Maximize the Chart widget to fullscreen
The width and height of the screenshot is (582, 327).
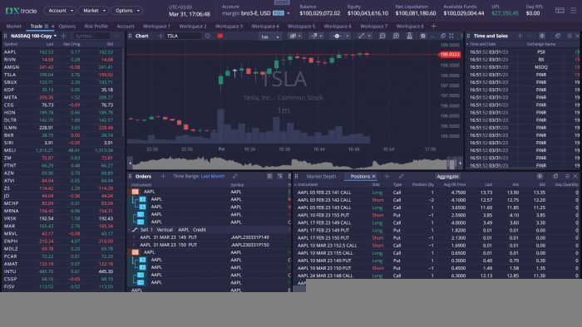pos(451,36)
